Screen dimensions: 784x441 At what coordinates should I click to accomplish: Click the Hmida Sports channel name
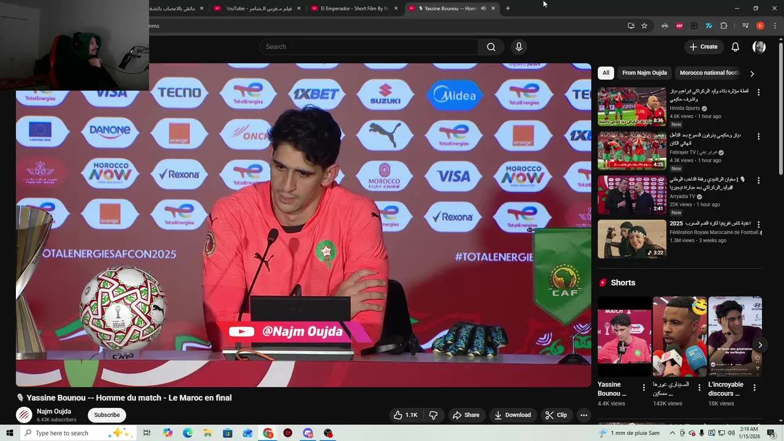click(x=685, y=108)
